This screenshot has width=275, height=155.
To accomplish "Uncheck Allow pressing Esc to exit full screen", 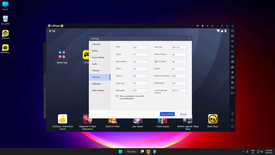I will [117, 96].
